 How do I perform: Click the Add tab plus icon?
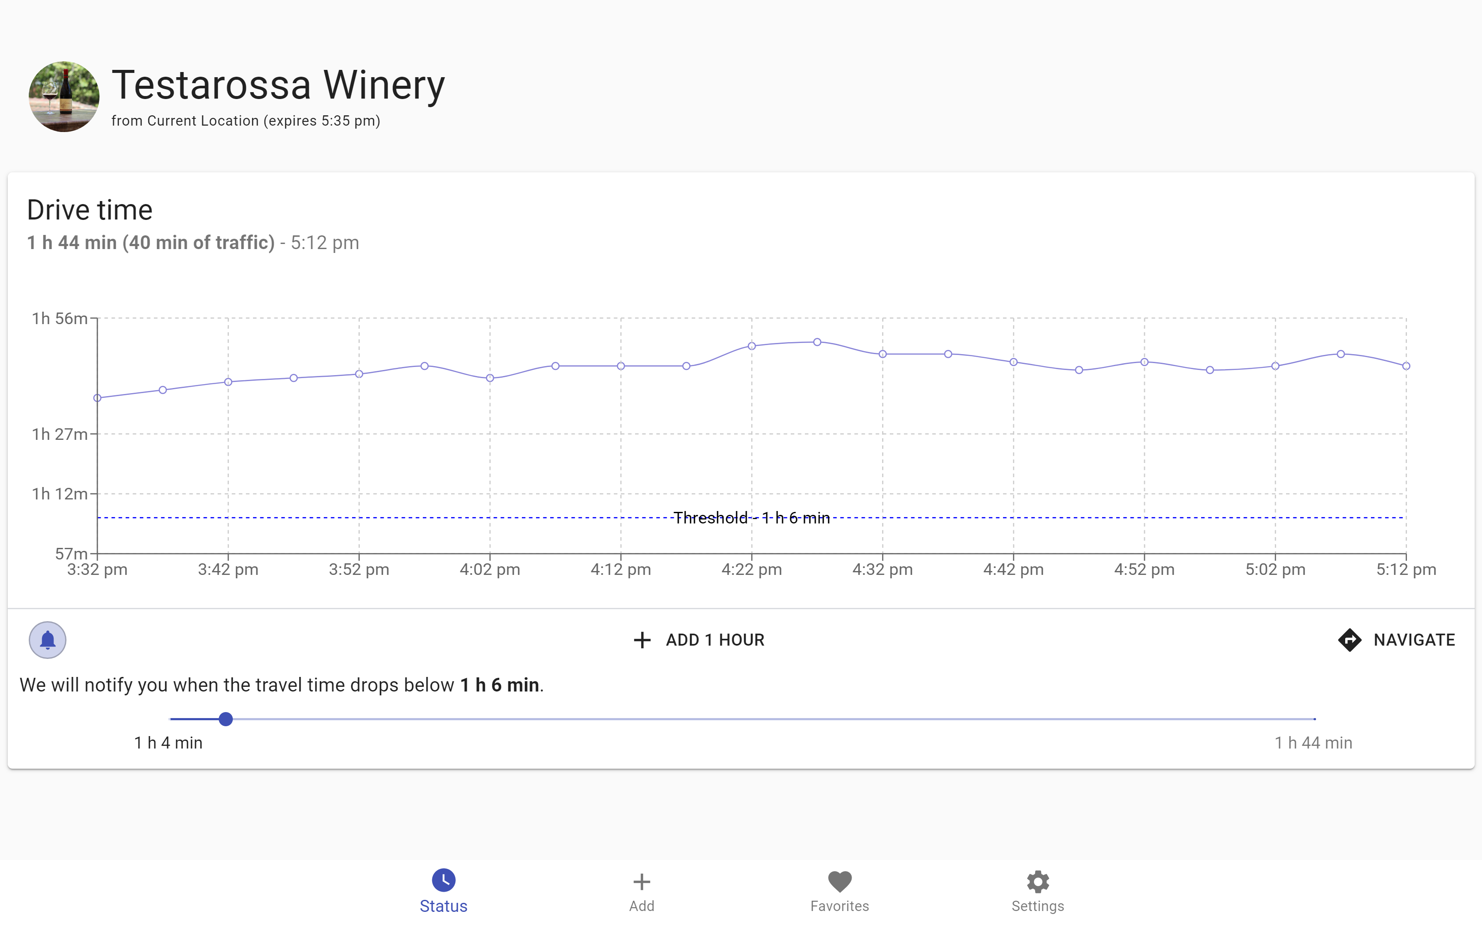tap(641, 882)
